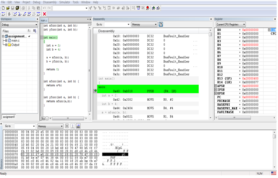The image size is (278, 178).
Task: Click the Step Over debug icon
Action: (15, 14)
